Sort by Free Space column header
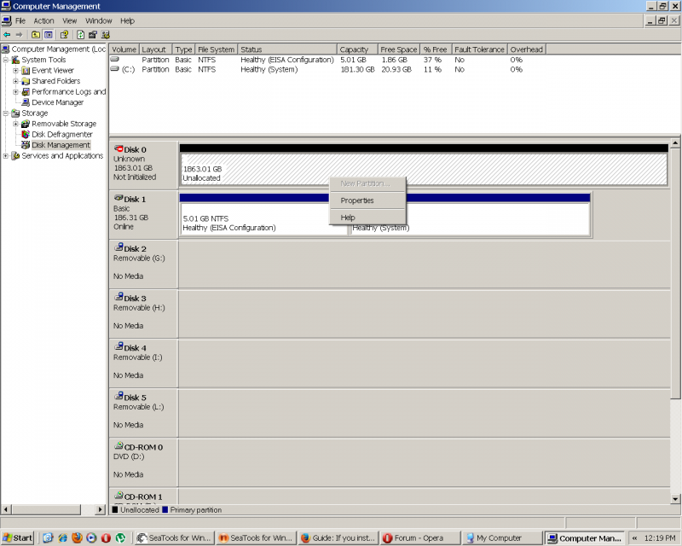 coord(398,49)
